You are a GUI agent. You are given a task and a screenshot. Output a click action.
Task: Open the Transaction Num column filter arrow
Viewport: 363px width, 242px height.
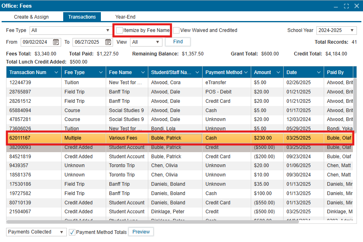[56, 72]
